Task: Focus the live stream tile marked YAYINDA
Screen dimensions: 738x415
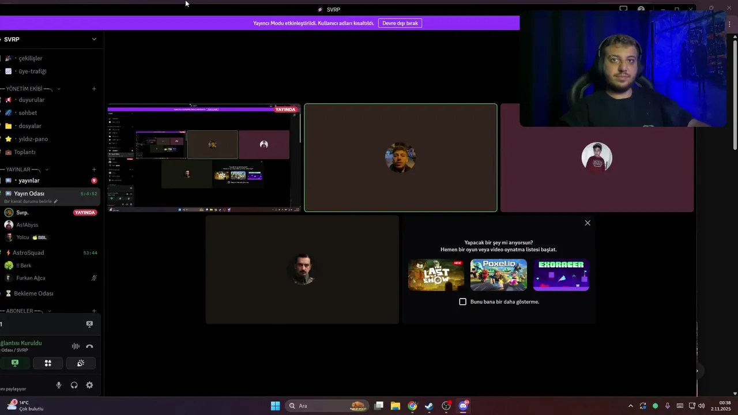Action: tap(204, 158)
